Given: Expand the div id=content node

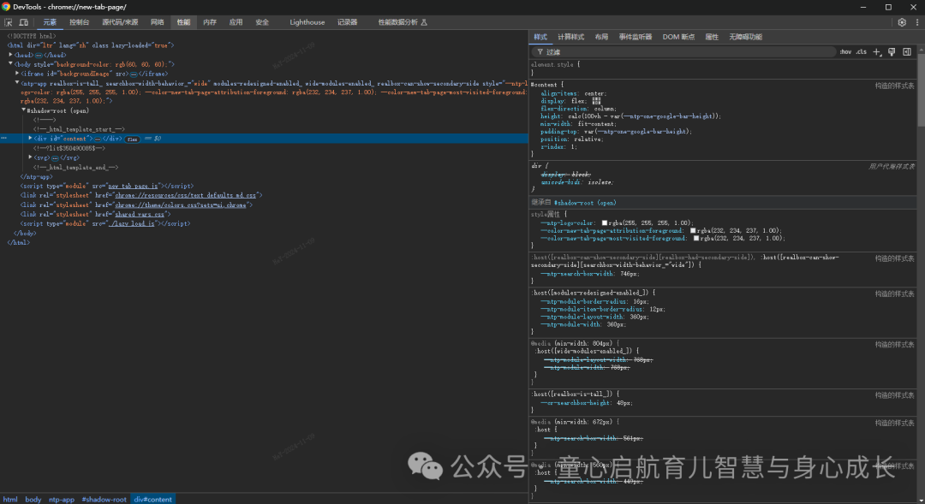Looking at the screenshot, I should tap(30, 139).
